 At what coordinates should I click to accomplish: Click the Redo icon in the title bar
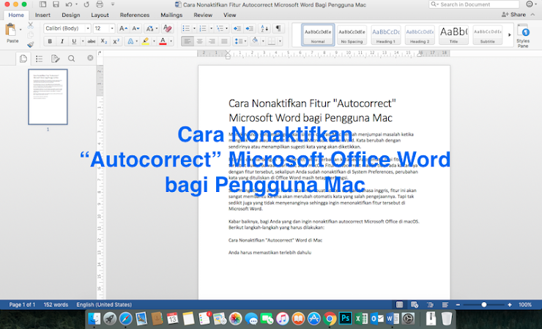click(86, 4)
